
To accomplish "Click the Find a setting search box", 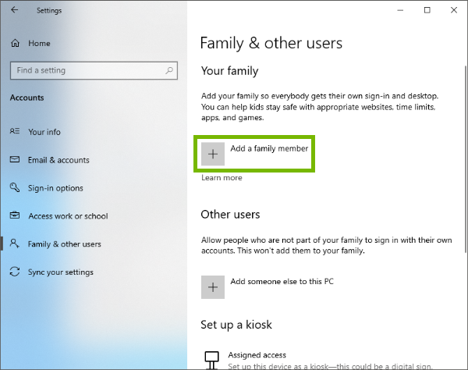I will point(94,70).
